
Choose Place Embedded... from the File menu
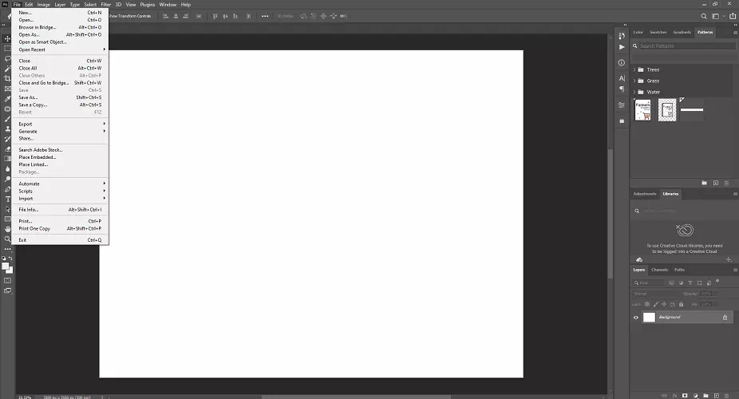click(x=61, y=157)
